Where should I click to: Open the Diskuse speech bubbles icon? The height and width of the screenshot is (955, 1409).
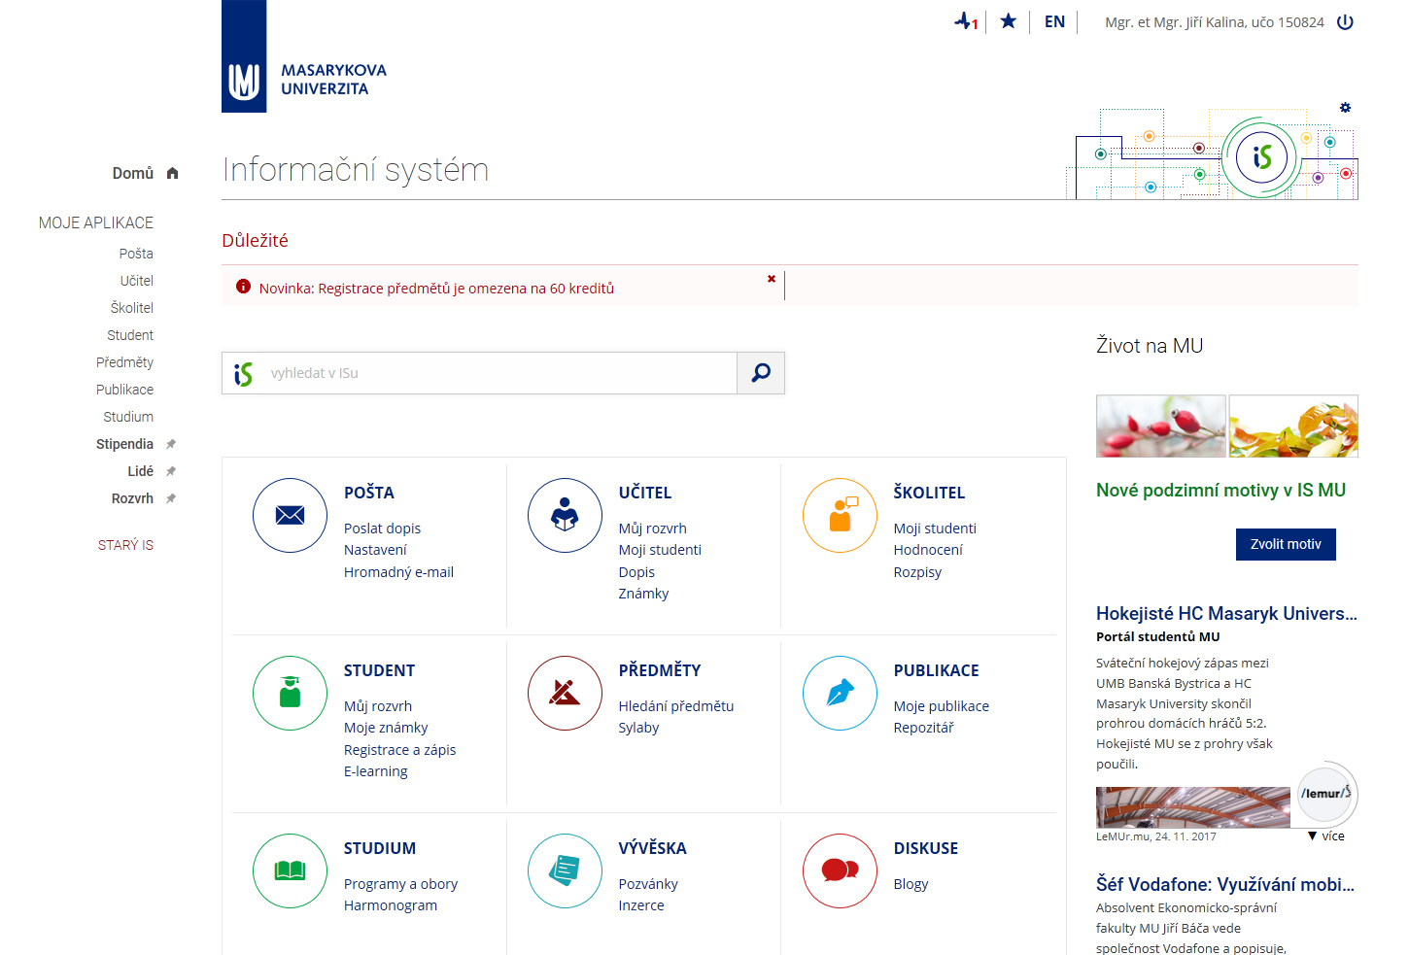(x=840, y=870)
